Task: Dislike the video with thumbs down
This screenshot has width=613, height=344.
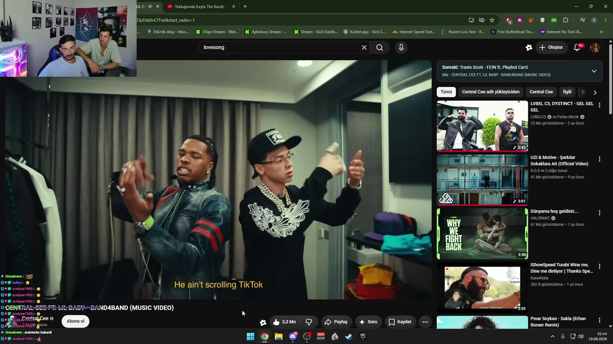Action: click(x=309, y=322)
